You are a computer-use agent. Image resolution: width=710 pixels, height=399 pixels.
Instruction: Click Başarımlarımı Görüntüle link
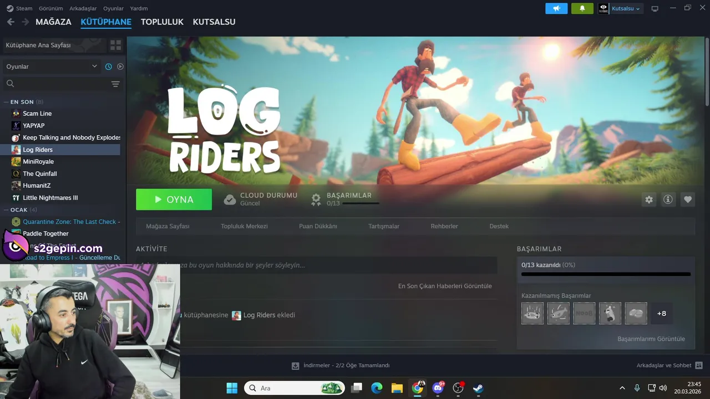click(x=651, y=339)
